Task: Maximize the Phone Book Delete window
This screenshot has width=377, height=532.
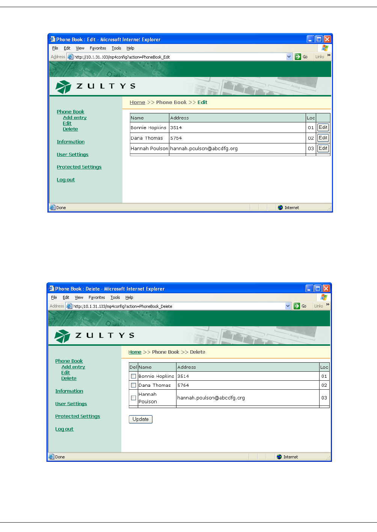Action: point(318,288)
